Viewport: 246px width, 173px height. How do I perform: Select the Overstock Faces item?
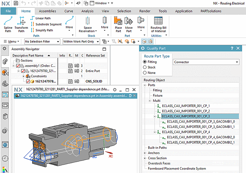pyautogui.click(x=159, y=164)
